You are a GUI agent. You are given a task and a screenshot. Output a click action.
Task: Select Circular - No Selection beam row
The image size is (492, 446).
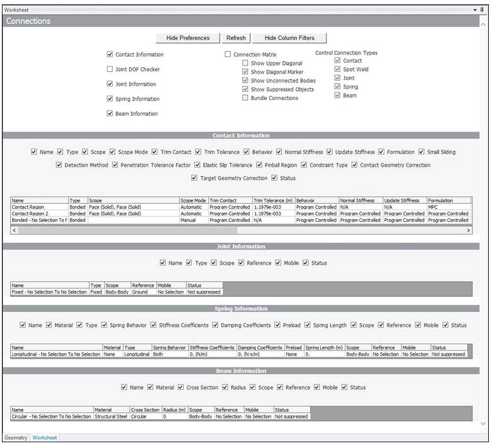click(160, 416)
